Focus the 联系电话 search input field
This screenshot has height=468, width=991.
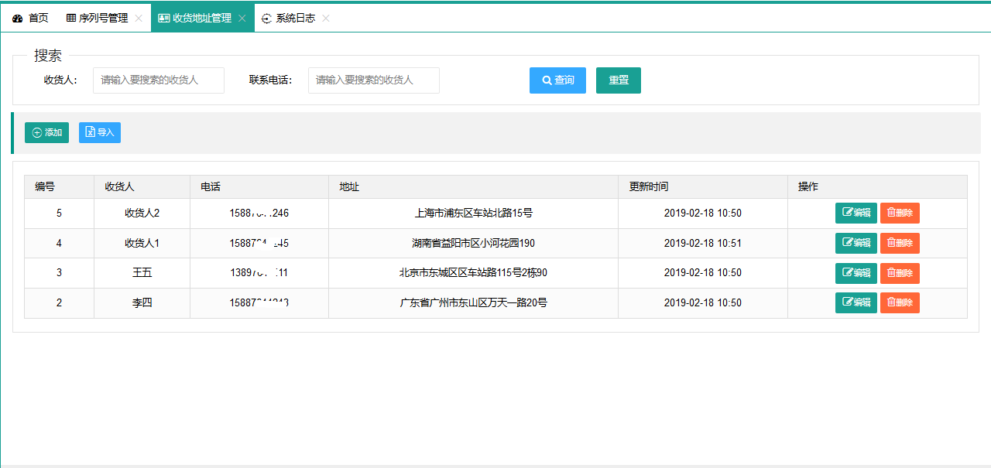[x=373, y=80]
